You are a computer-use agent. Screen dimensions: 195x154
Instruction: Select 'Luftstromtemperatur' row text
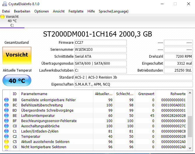point(38,115)
